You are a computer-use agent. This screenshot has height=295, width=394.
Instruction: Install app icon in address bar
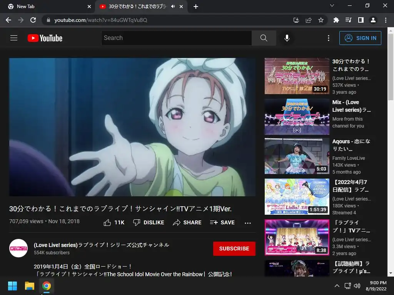click(x=296, y=20)
